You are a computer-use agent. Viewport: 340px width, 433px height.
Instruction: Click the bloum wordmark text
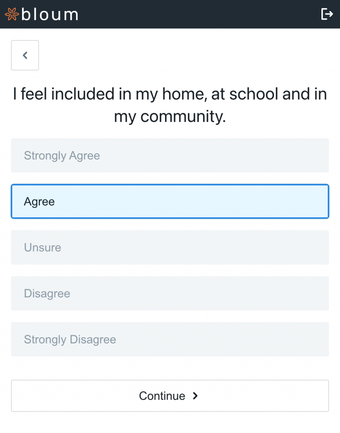(50, 14)
